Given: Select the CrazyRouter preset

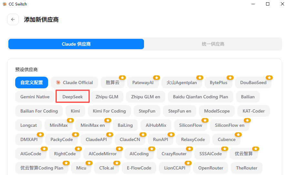Looking at the screenshot, I should (174, 154).
